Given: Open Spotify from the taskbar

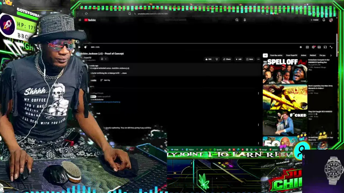Looking at the screenshot, I should tap(217, 150).
